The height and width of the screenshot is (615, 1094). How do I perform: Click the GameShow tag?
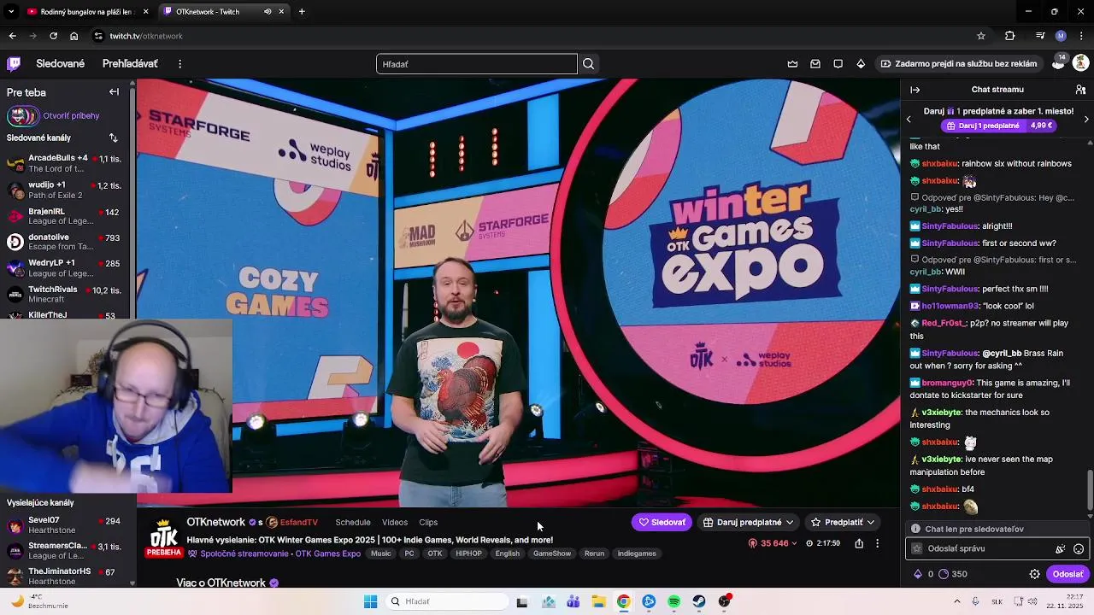[552, 553]
